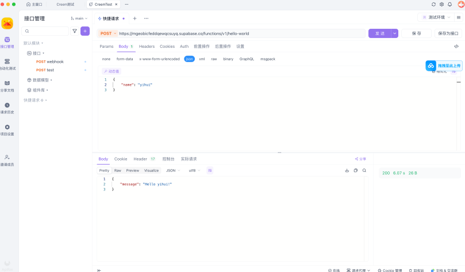Open 请求历史 clock icon in sidebar
The image size is (465, 272).
pos(7,108)
